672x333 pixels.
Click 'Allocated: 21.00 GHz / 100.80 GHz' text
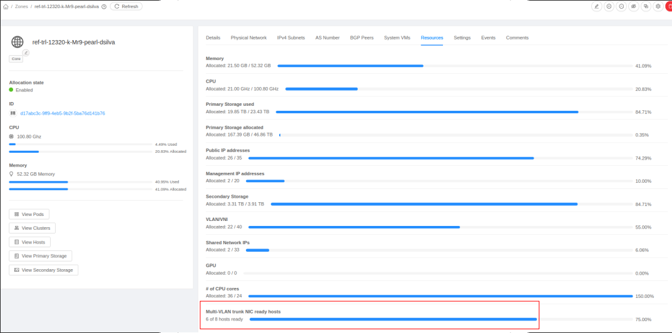242,89
